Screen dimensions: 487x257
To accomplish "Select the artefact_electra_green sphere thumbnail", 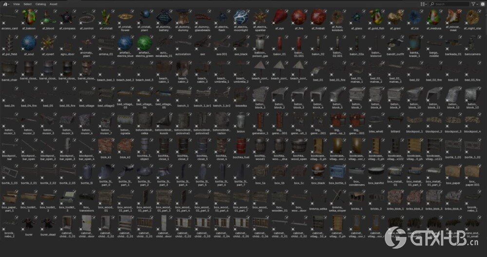I will click(145, 43).
